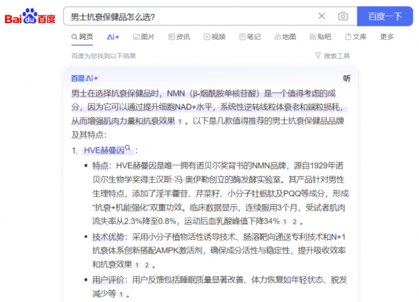Open the 地图 tab
The width and height of the screenshot is (419, 302).
pos(285,36)
